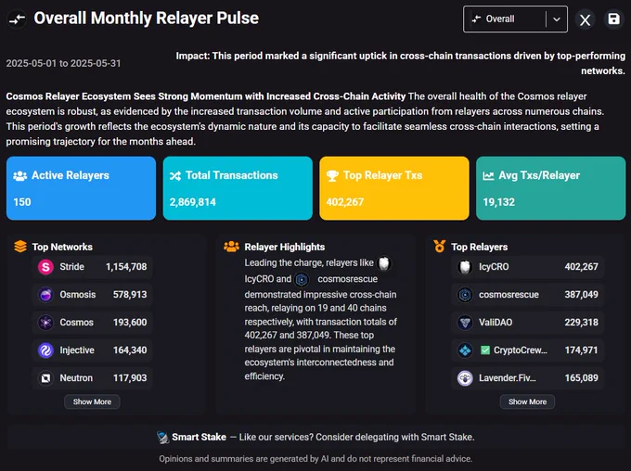Image resolution: width=631 pixels, height=471 pixels.
Task: Click the Osmosis network logo
Action: (45, 295)
